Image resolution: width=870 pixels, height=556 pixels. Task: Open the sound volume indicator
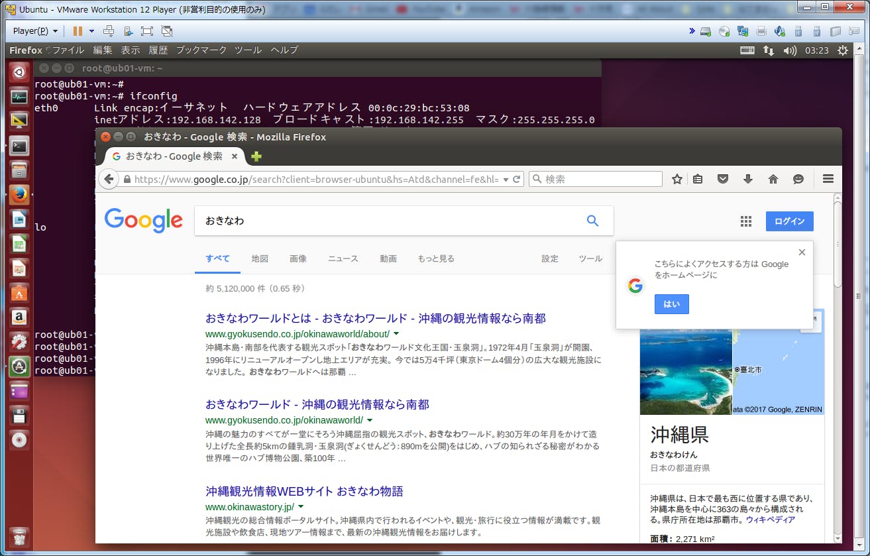(789, 50)
